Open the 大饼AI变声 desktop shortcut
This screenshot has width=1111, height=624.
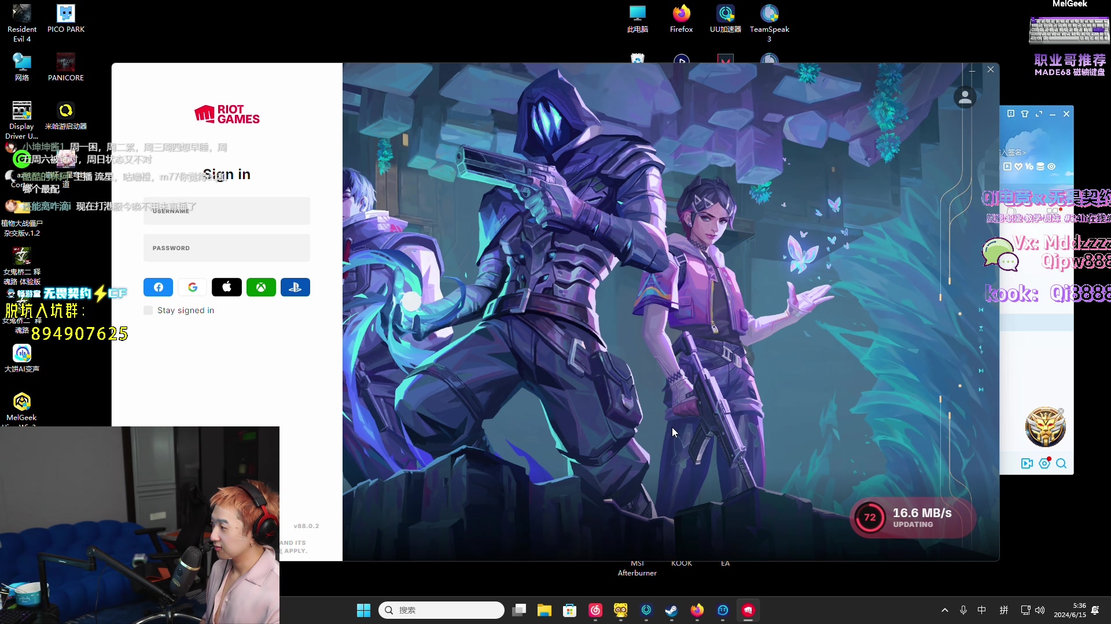click(22, 359)
